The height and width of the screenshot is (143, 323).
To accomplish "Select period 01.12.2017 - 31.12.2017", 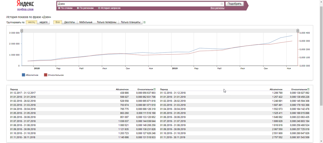I will tap(23, 93).
